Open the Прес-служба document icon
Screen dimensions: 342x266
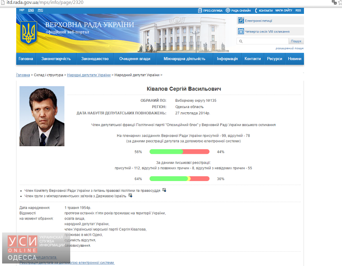[200, 10]
